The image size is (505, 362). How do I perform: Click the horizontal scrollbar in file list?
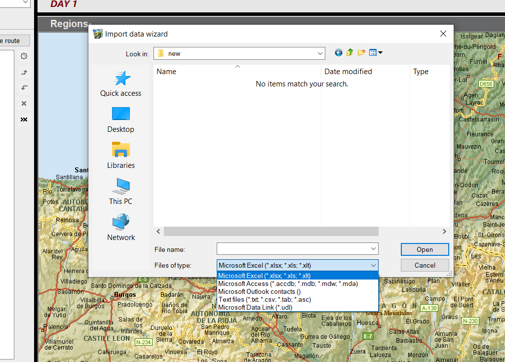click(271, 232)
